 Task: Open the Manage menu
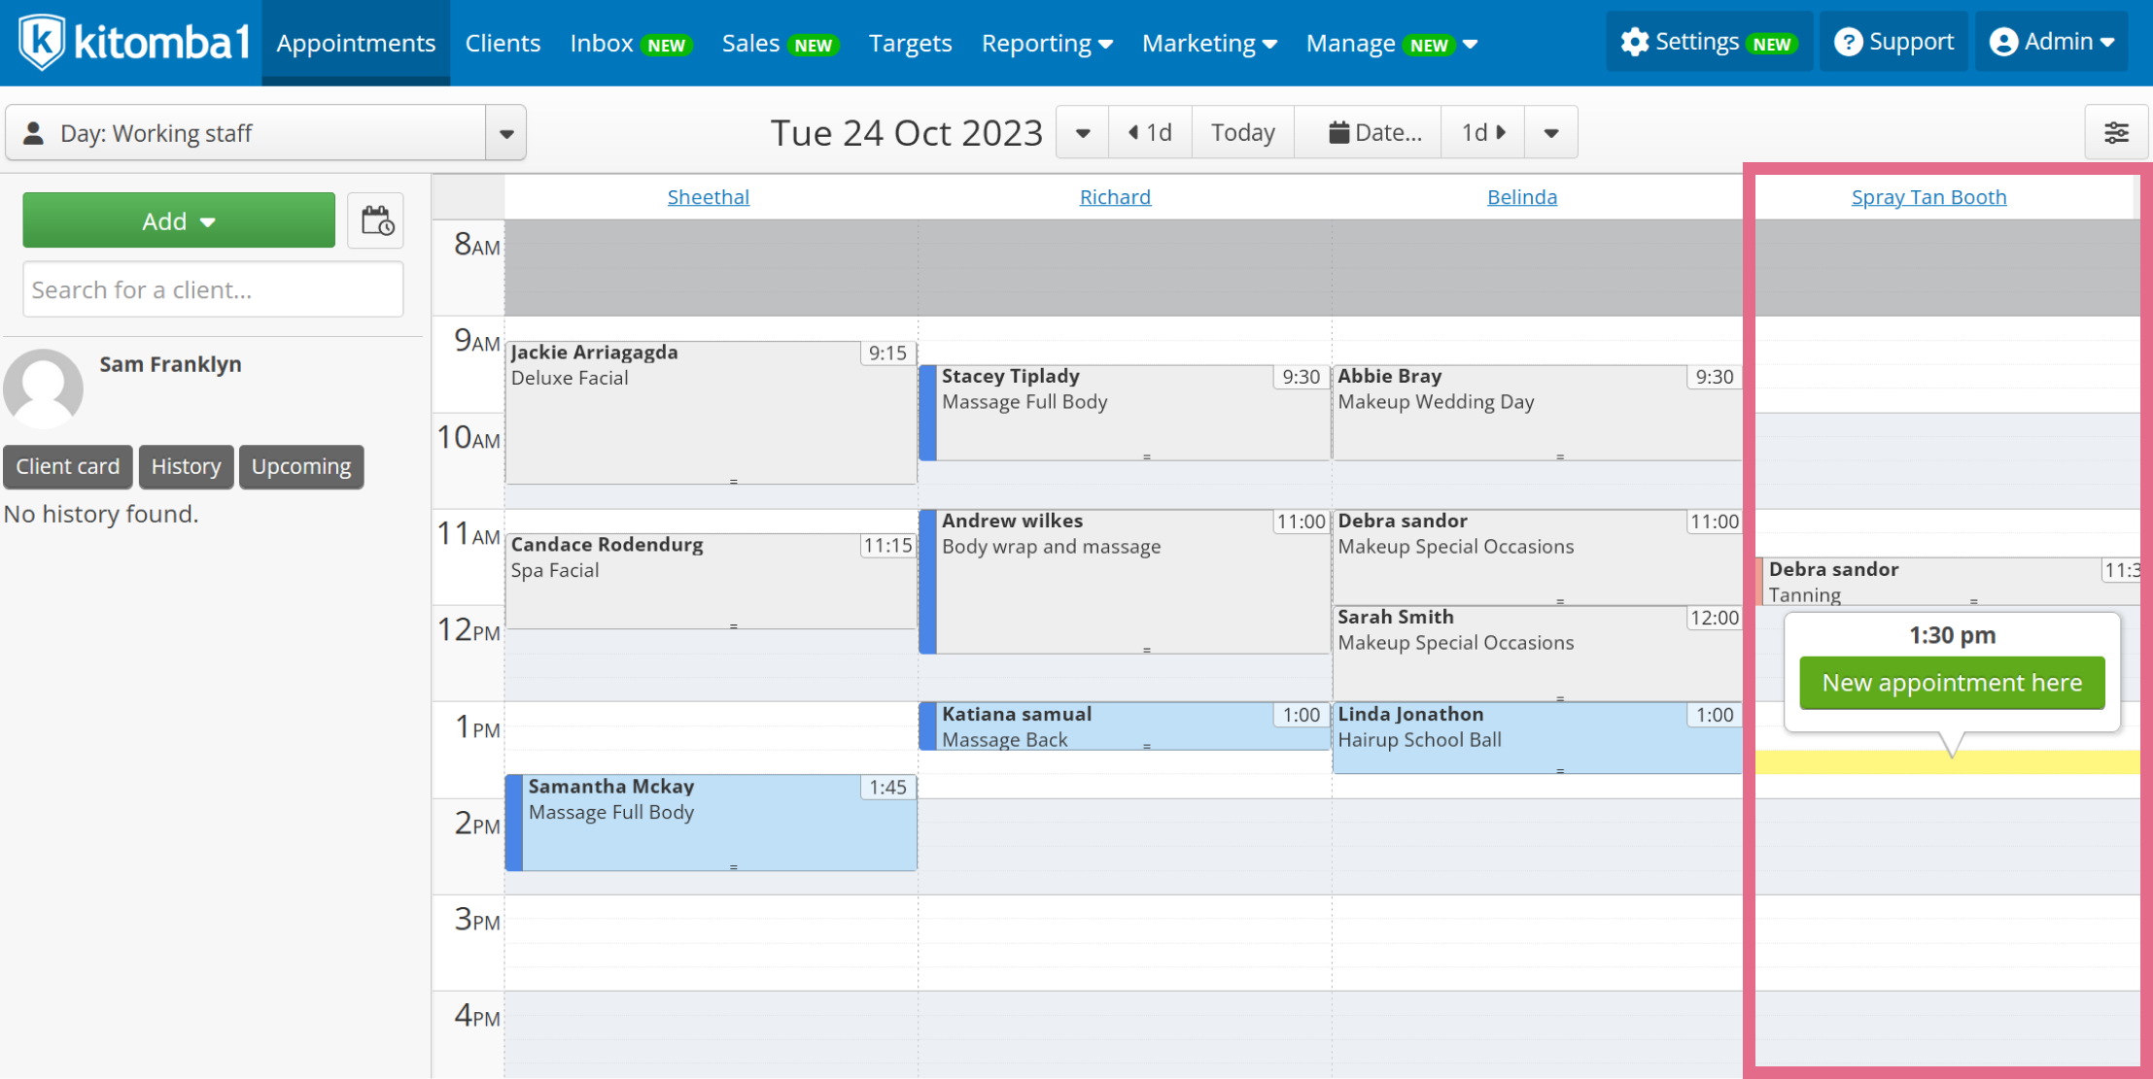coord(1392,44)
